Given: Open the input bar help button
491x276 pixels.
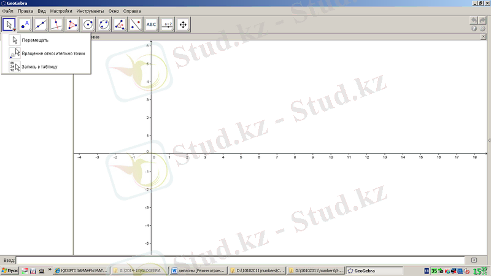Looking at the screenshot, I should 474,260.
